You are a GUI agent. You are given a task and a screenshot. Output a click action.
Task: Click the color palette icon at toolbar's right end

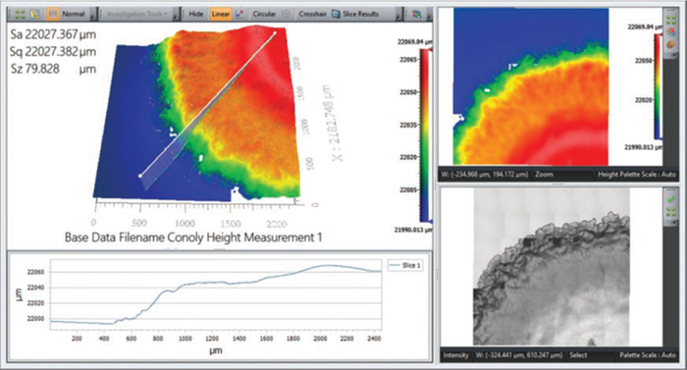click(416, 14)
